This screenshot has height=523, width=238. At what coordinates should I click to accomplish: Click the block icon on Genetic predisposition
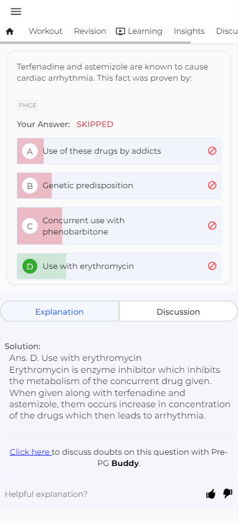point(212,185)
